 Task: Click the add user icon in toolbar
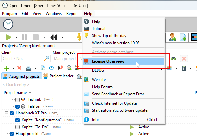point(172,37)
